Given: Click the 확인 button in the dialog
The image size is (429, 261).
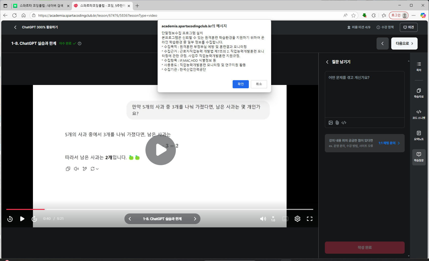Looking at the screenshot, I should pyautogui.click(x=240, y=84).
